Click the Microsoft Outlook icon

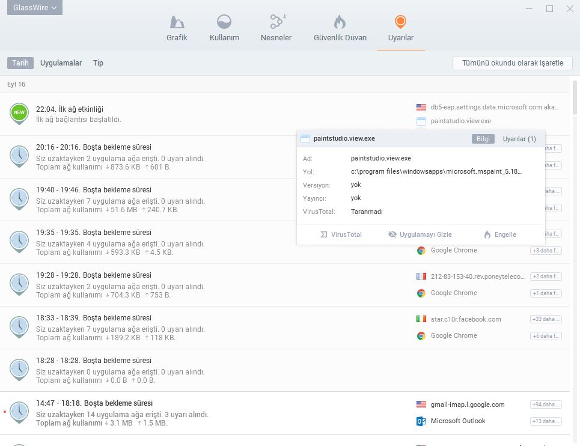point(421,421)
